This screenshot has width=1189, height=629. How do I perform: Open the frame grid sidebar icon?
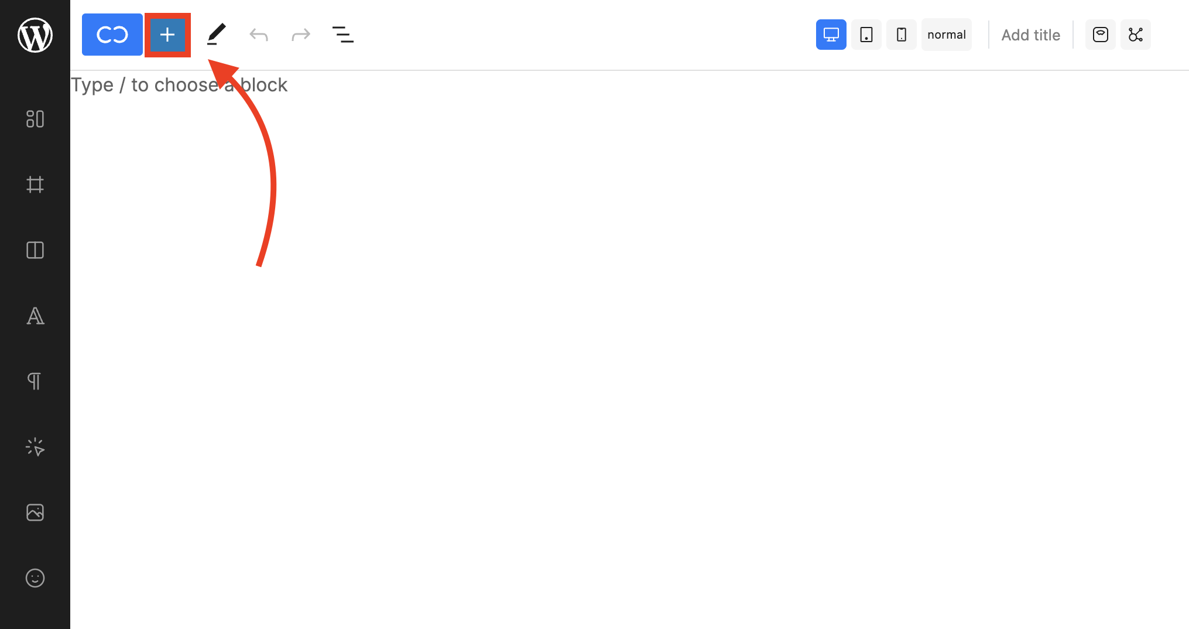[x=35, y=184]
